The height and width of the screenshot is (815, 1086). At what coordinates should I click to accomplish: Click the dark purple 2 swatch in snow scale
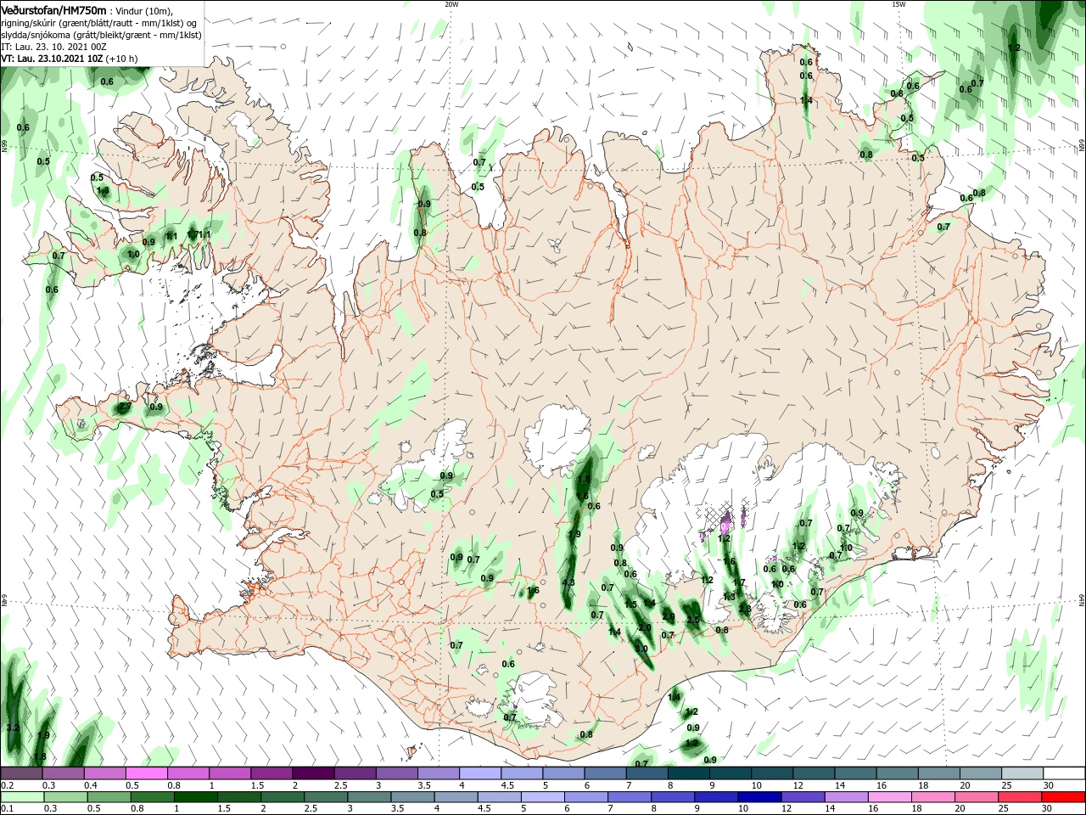tap(314, 773)
